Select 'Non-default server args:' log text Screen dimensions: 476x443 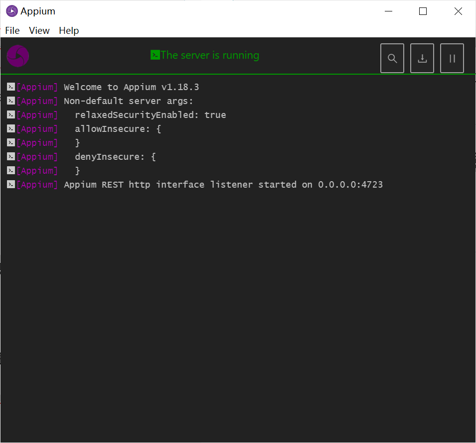[x=129, y=101]
